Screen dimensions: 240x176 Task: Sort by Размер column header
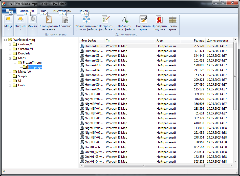pos(193,41)
